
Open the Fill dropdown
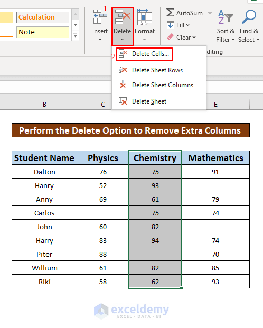[187, 25]
